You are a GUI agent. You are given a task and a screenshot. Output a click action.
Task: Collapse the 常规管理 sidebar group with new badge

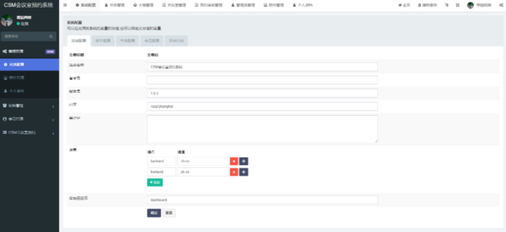pos(30,51)
